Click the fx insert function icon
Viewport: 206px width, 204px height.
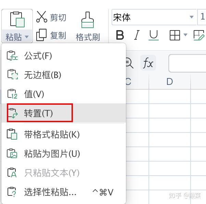pos(148,63)
